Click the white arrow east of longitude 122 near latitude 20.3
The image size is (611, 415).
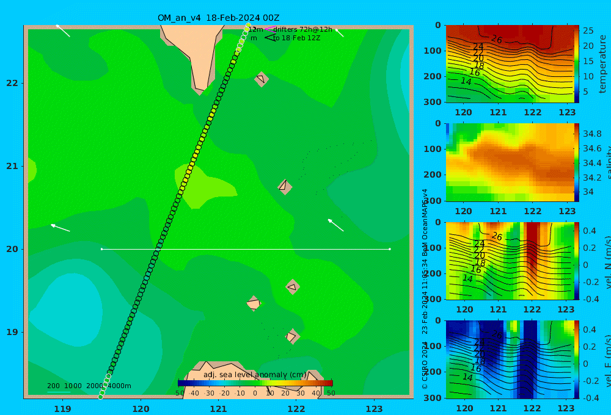point(335,225)
